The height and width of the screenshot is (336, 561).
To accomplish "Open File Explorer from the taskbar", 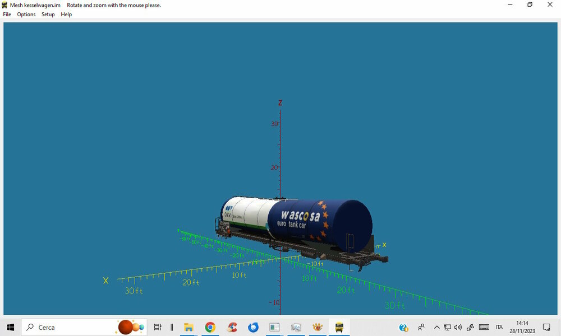I will [188, 327].
